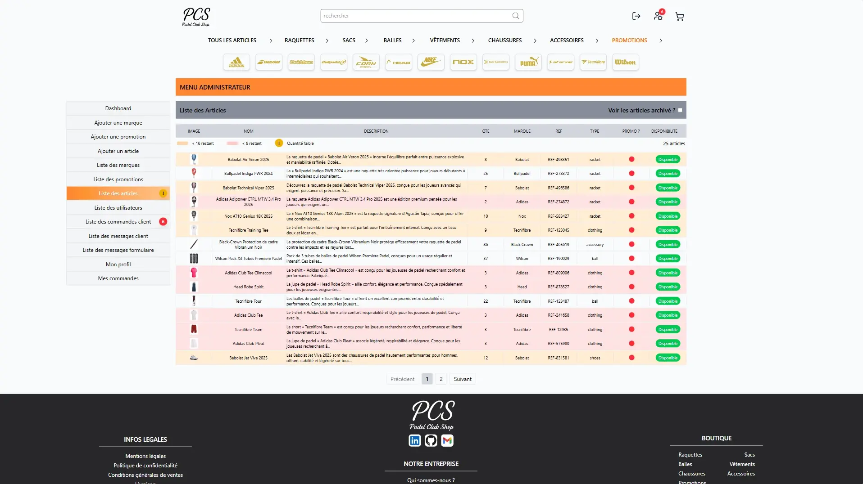This screenshot has height=484, width=863.
Task: Open the Raquettes link in footer Boutique
Action: (x=690, y=455)
